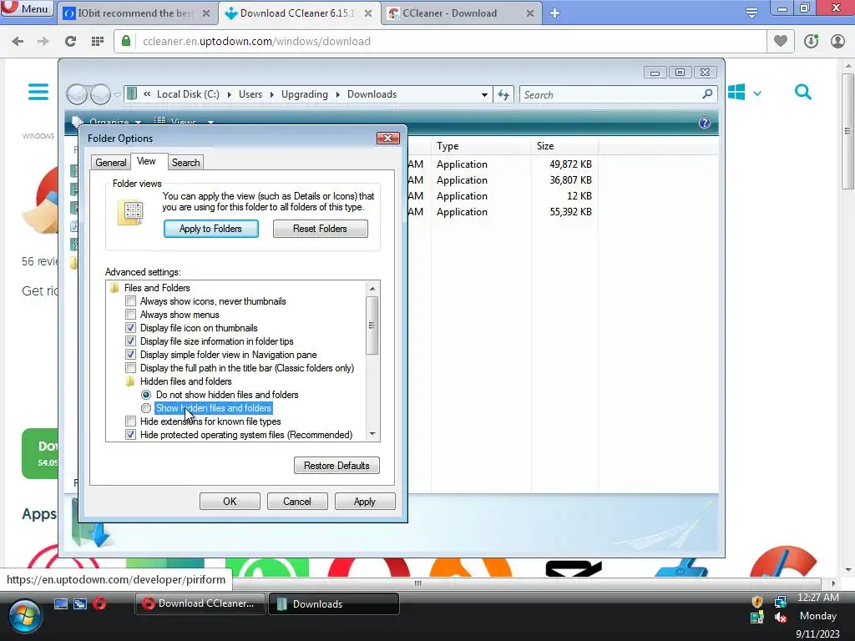Select the Folder Options View tab
This screenshot has height=641, width=855.
pyautogui.click(x=146, y=161)
